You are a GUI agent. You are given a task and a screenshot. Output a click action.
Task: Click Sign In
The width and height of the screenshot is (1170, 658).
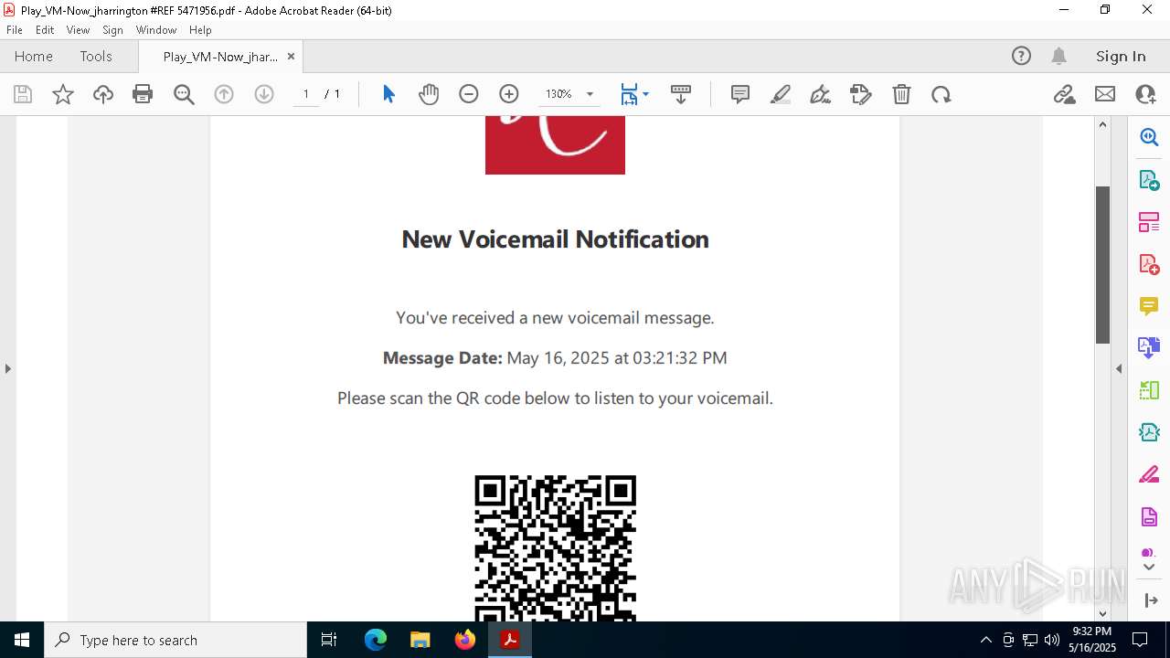(x=1121, y=56)
